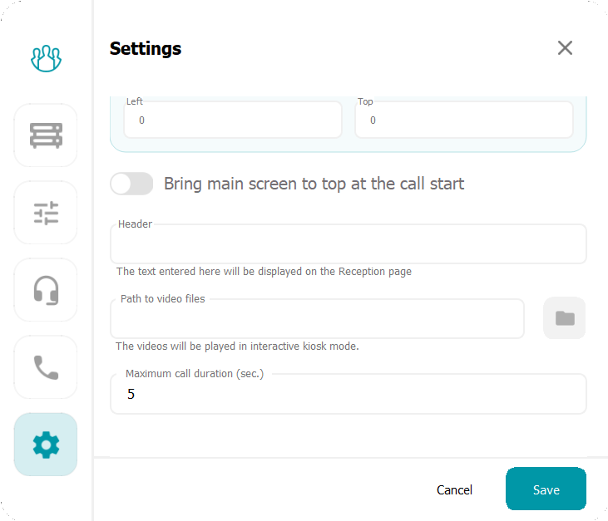Click the "Bring main screen to top" label
This screenshot has width=608, height=521.
(x=314, y=184)
